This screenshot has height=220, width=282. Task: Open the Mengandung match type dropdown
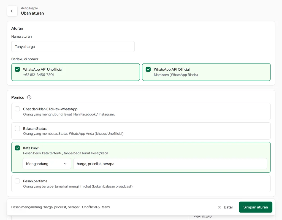coord(47,164)
